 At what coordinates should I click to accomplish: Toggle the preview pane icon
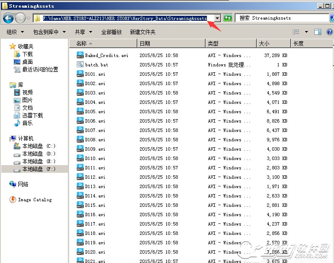[318, 32]
